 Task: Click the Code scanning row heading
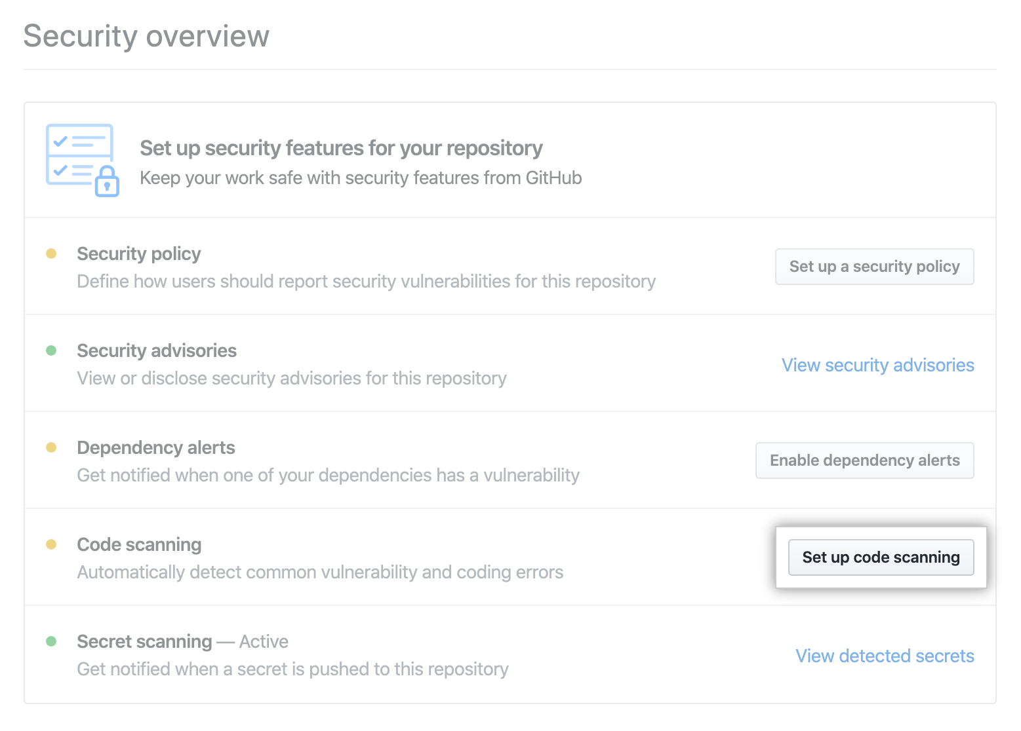139,544
